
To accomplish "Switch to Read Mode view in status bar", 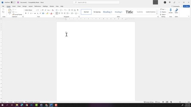I will [x=163, y=102].
